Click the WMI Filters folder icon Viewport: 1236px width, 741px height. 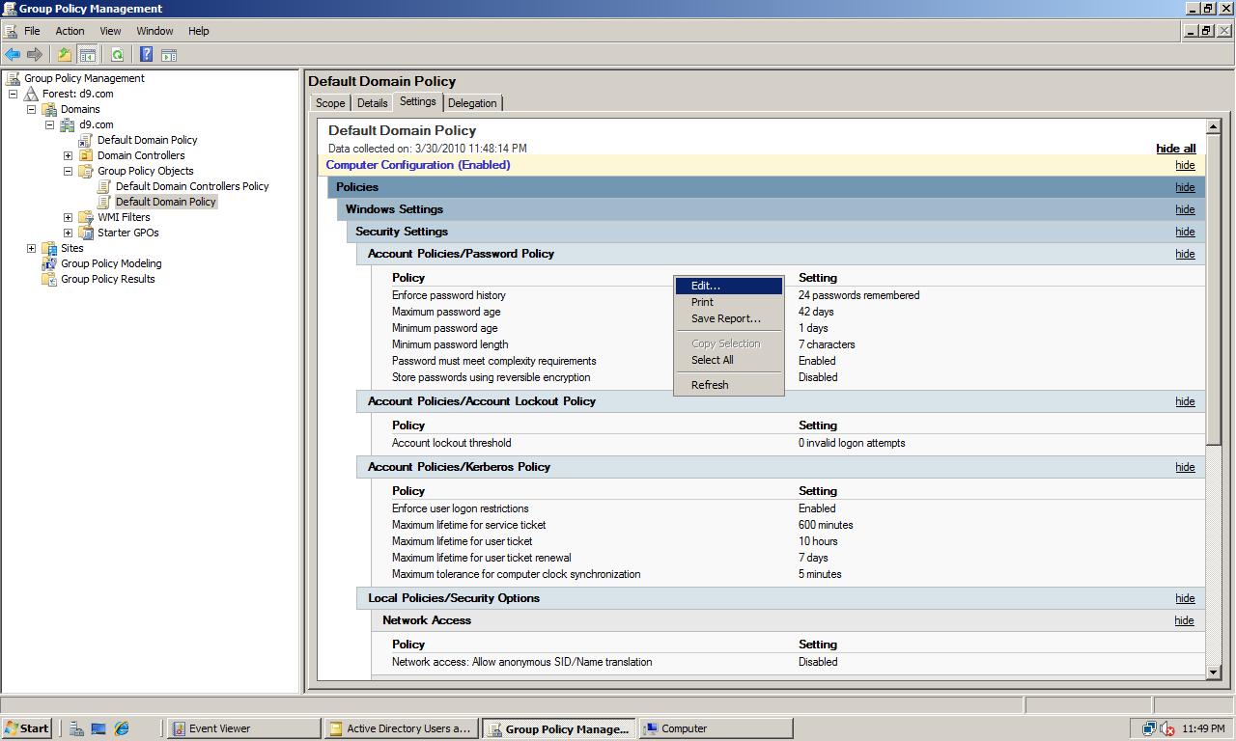[x=86, y=217]
